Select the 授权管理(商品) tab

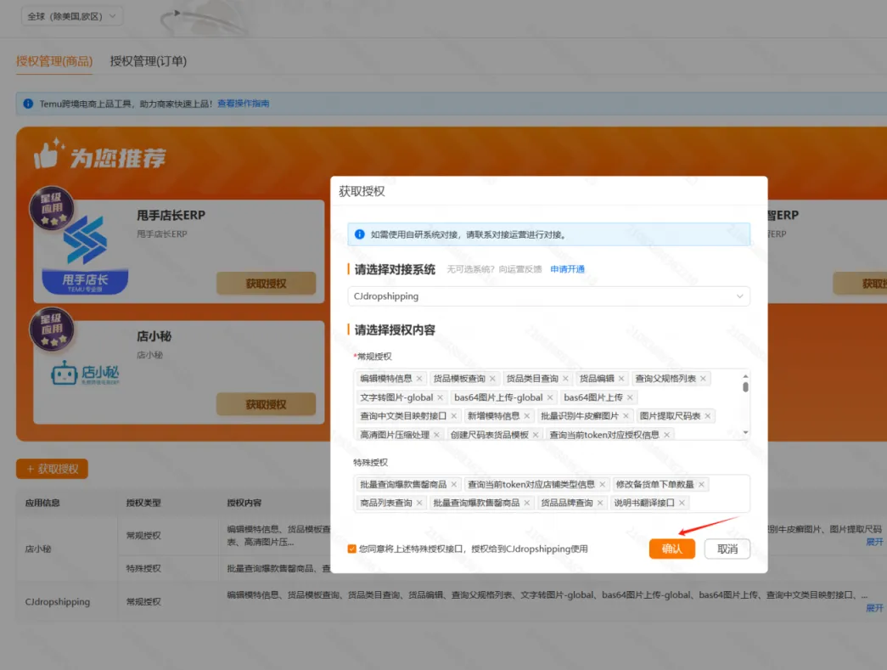point(54,61)
